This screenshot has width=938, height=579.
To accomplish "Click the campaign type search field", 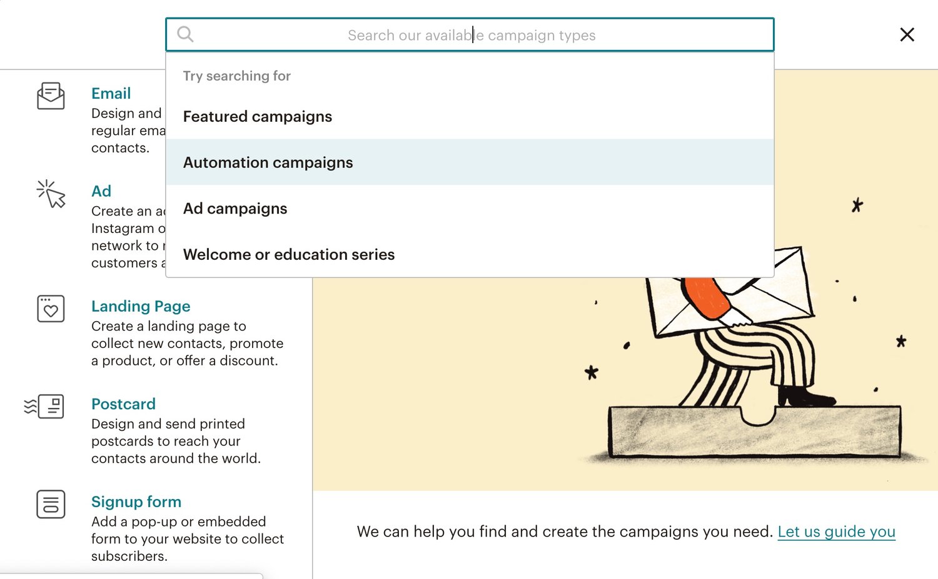I will (x=469, y=34).
